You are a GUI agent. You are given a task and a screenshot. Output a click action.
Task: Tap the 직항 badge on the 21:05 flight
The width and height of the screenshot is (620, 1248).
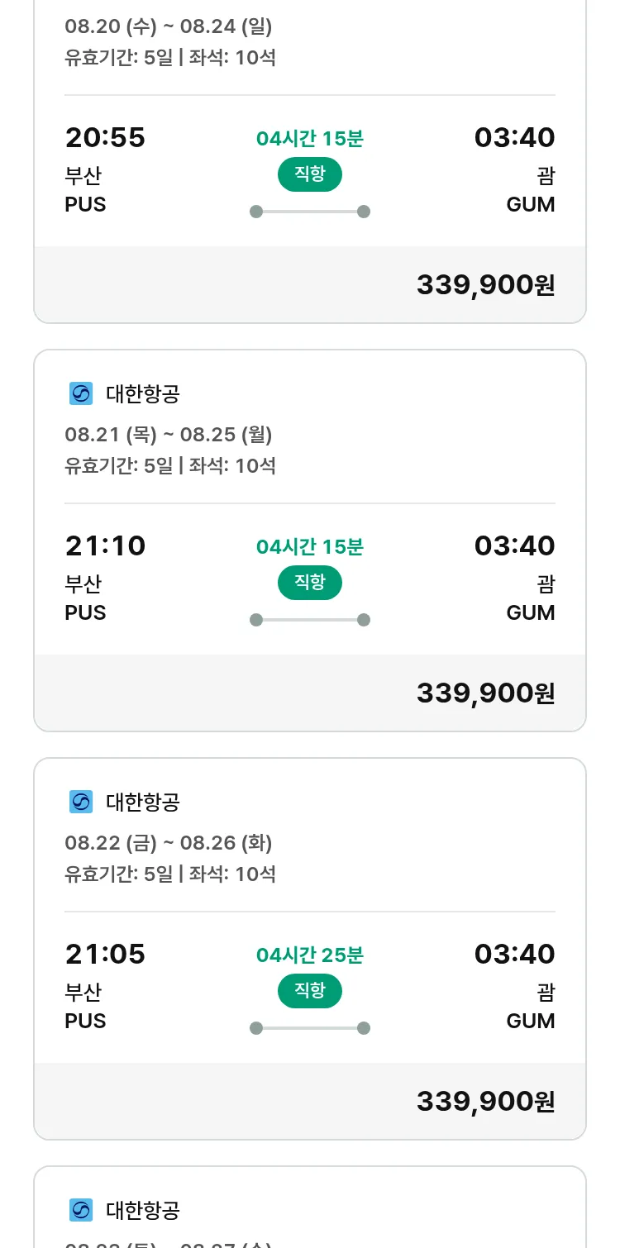(309, 991)
